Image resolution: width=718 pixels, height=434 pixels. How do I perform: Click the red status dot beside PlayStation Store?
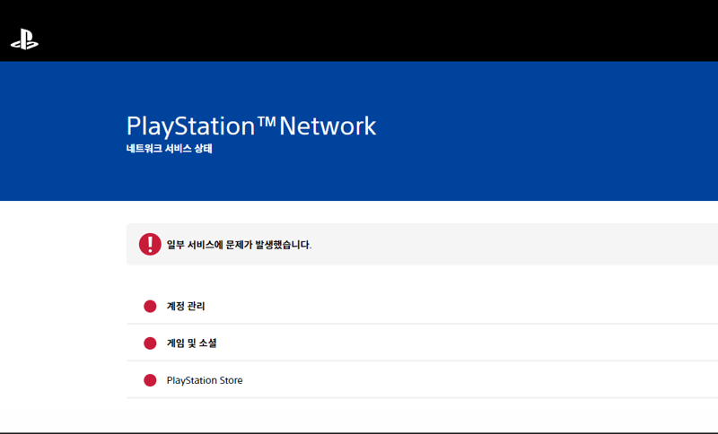point(150,380)
